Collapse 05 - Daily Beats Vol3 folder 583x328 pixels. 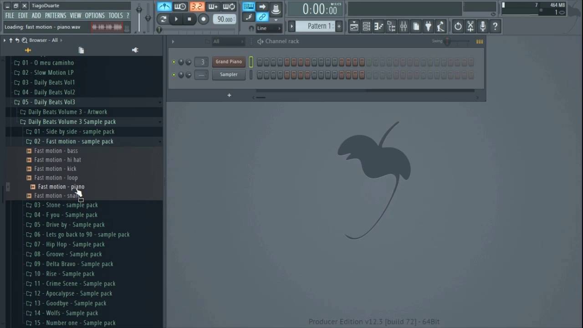[x=48, y=102]
